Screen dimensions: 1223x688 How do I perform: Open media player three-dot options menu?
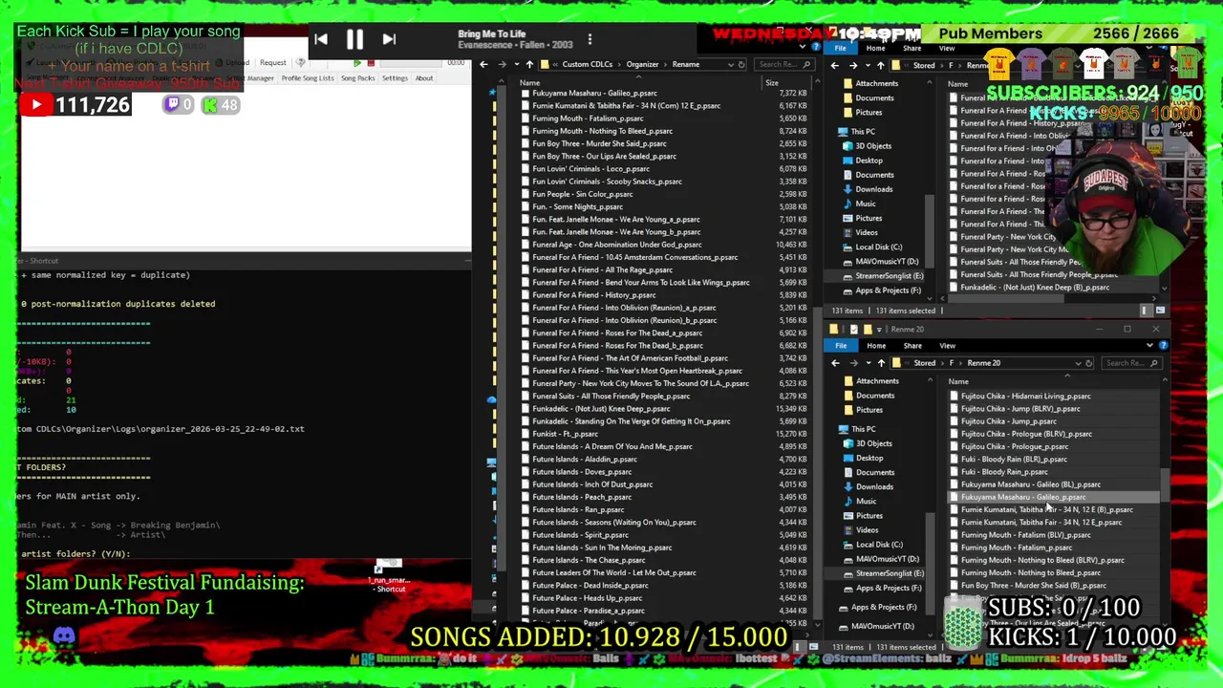[x=590, y=39]
